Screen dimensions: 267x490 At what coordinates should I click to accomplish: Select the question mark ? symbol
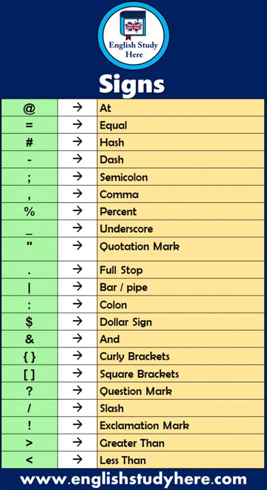(29, 391)
